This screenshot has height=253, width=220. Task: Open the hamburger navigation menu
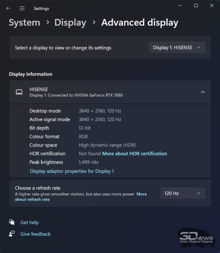[x=22, y=8]
